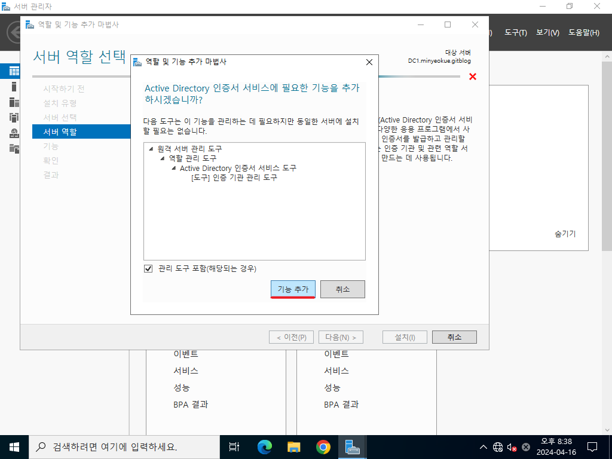Click the 다음(N) > button

coord(341,337)
